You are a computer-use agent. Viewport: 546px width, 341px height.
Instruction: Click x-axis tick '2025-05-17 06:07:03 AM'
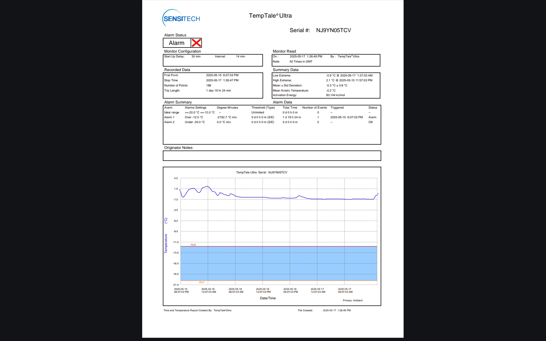345,290
